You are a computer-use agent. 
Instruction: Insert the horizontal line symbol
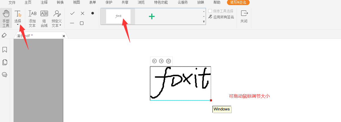pyautogui.click(x=72, y=23)
